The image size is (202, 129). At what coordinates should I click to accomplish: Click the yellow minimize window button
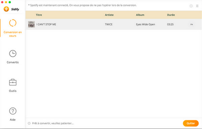coord(6,2)
